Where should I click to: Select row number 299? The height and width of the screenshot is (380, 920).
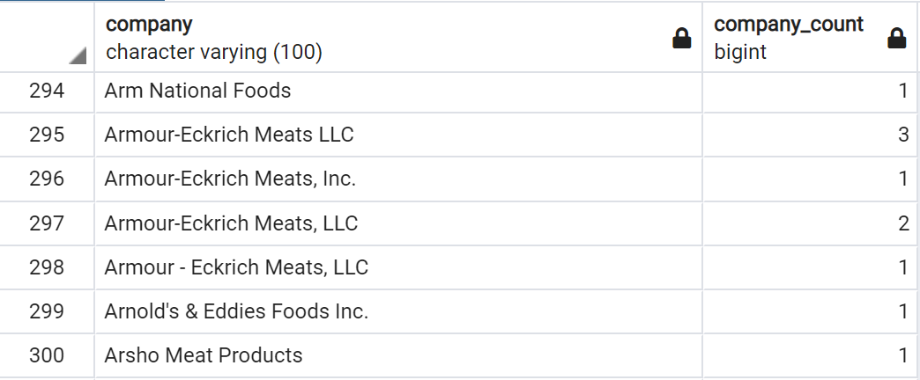[x=47, y=311]
